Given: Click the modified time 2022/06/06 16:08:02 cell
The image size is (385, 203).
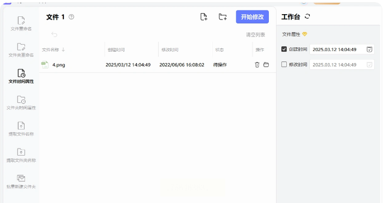Looking at the screenshot, I should 182,65.
